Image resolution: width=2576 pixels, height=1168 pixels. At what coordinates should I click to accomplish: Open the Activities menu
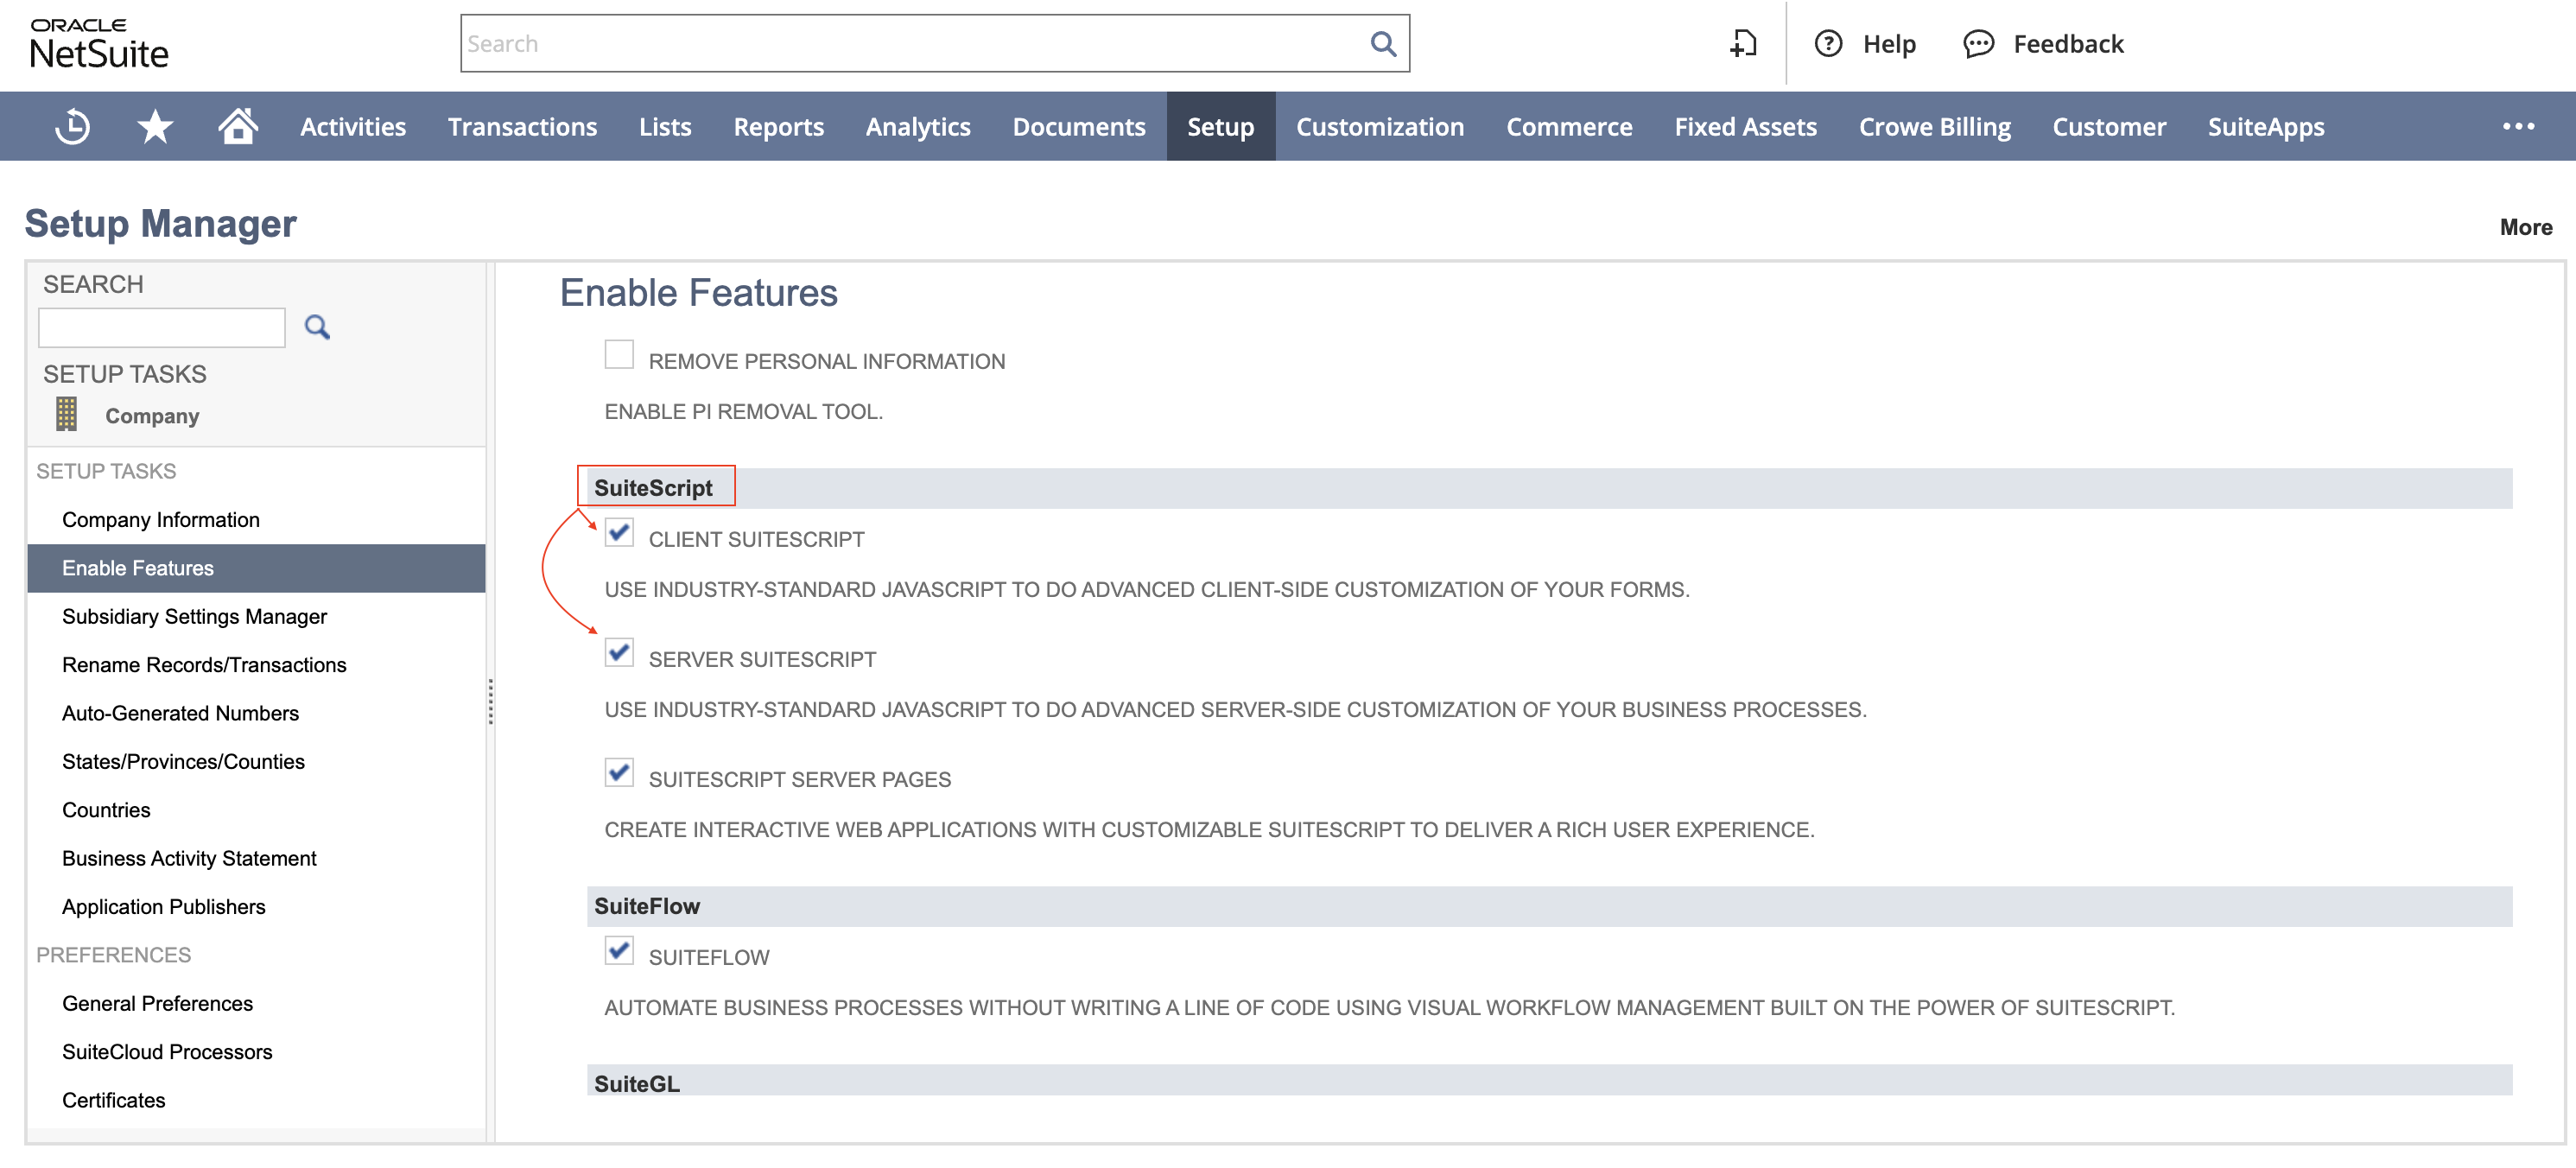click(x=353, y=127)
